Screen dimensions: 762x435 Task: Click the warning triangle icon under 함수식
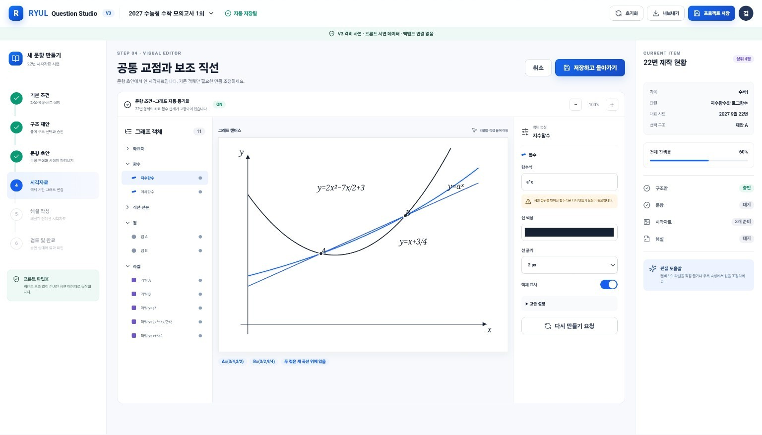click(528, 201)
